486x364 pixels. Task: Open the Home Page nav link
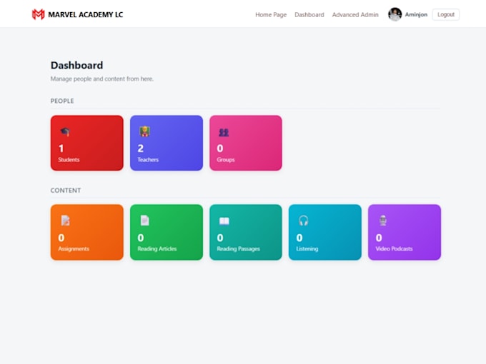pyautogui.click(x=271, y=14)
